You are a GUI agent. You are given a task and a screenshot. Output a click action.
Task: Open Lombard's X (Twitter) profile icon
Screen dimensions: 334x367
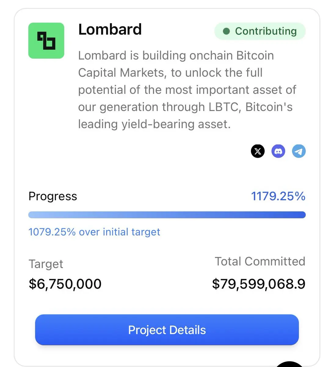click(x=258, y=151)
